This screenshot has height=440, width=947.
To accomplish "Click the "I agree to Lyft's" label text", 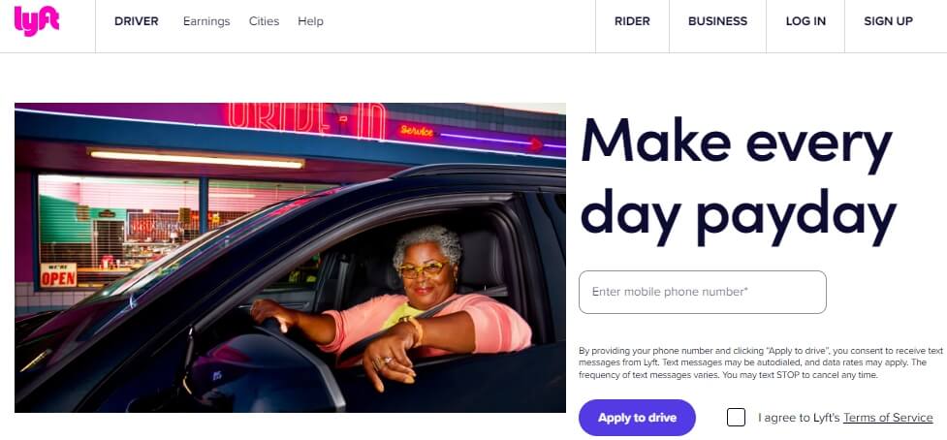I will 799,418.
